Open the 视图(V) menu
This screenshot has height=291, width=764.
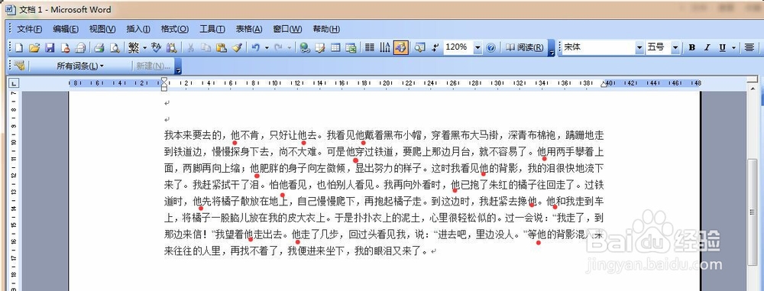(x=102, y=29)
